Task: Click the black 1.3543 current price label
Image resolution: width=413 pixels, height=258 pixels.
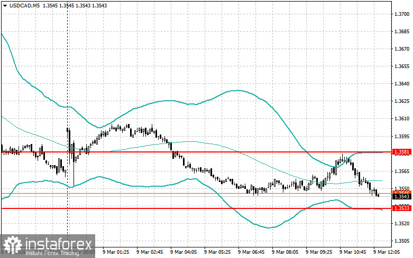Action: tap(401, 196)
